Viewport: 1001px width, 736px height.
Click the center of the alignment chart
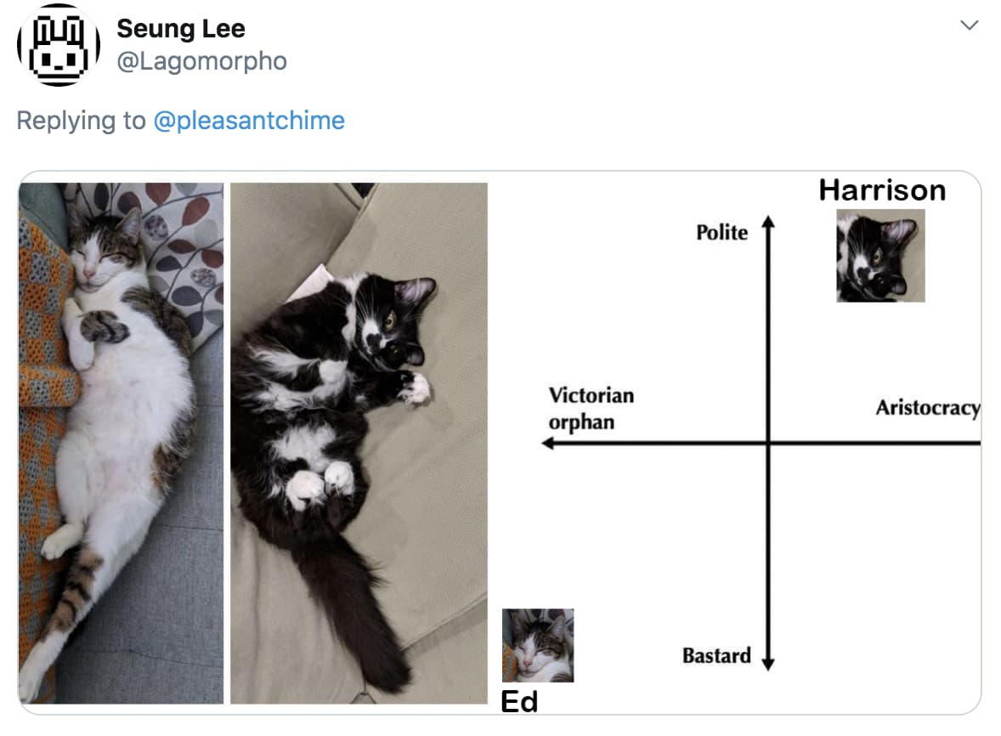click(x=769, y=443)
